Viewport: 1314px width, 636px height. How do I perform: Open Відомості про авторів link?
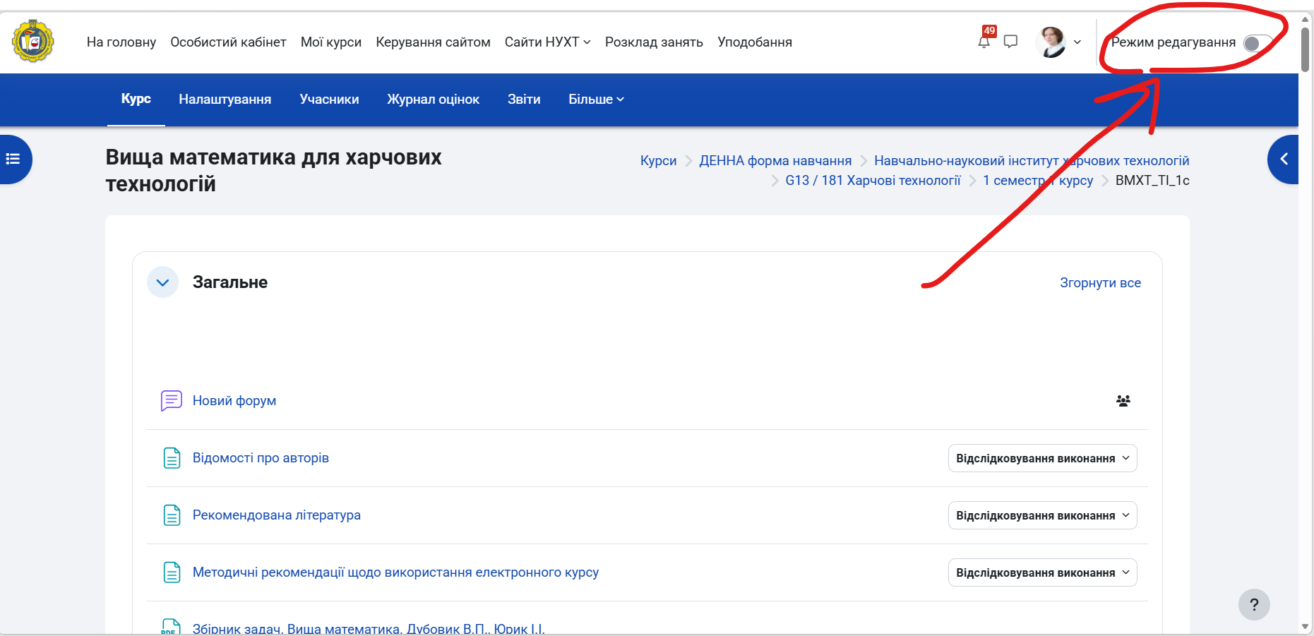pos(261,458)
